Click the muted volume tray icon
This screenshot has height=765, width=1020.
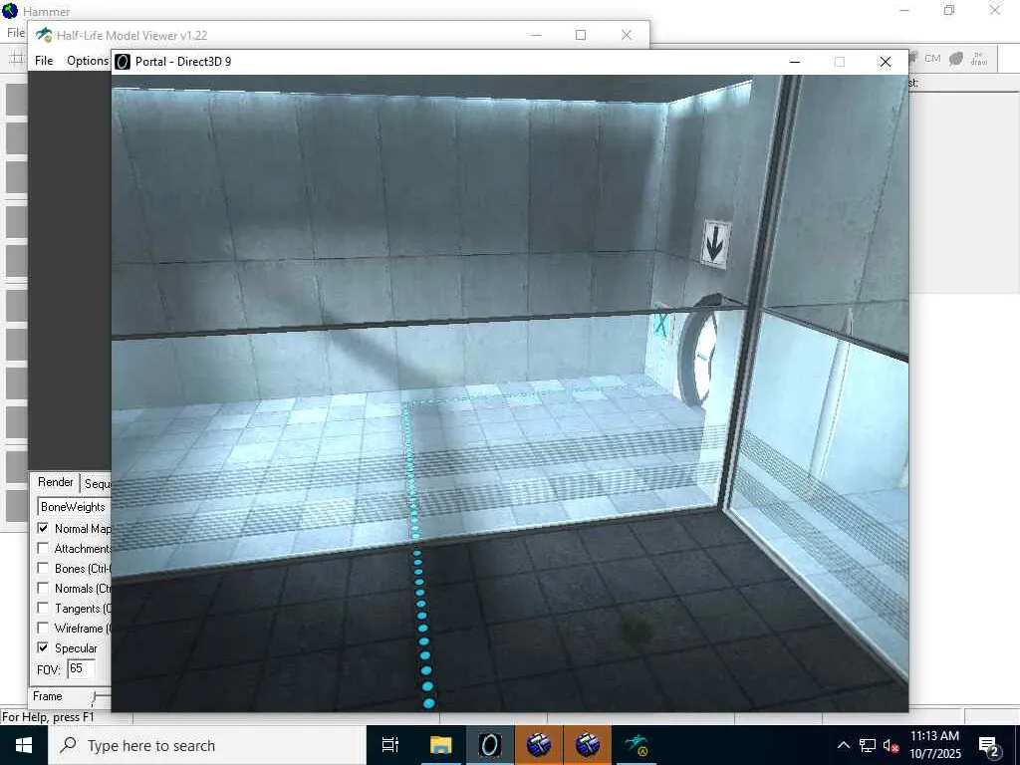(891, 745)
